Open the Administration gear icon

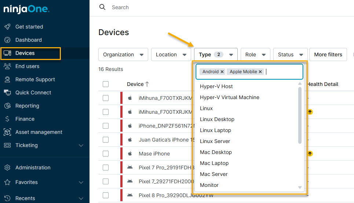tap(7, 168)
